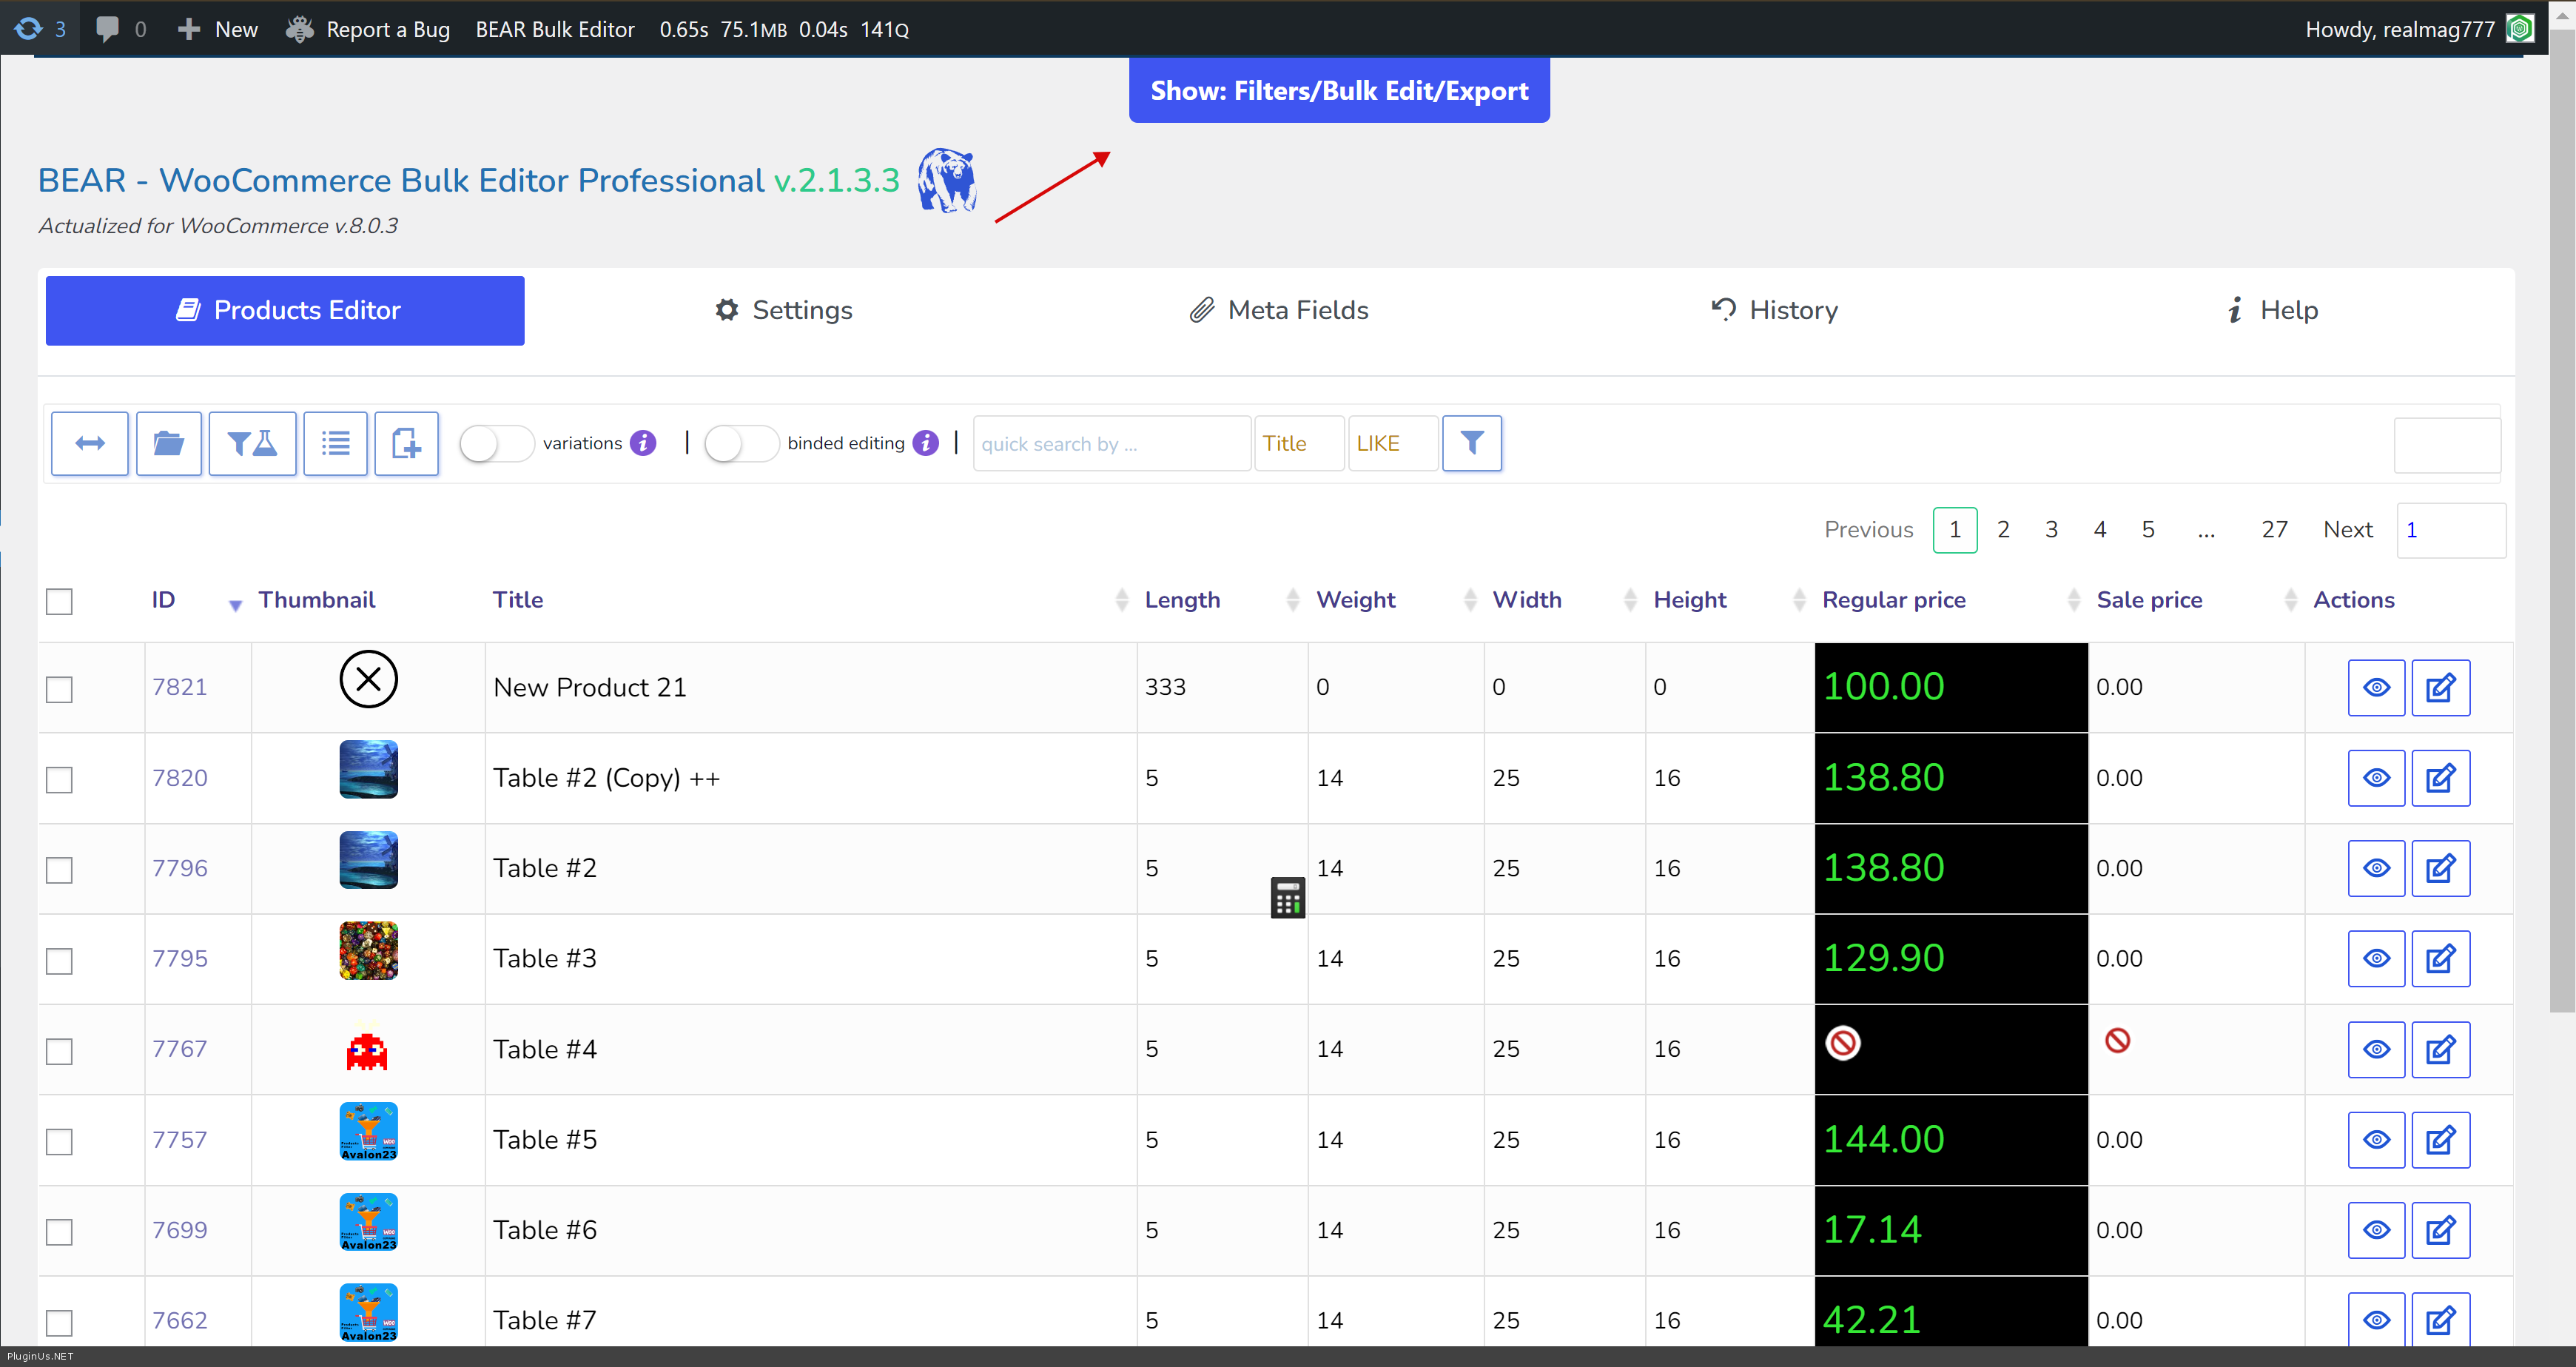
Task: Open the Settings tab
Action: pos(784,310)
